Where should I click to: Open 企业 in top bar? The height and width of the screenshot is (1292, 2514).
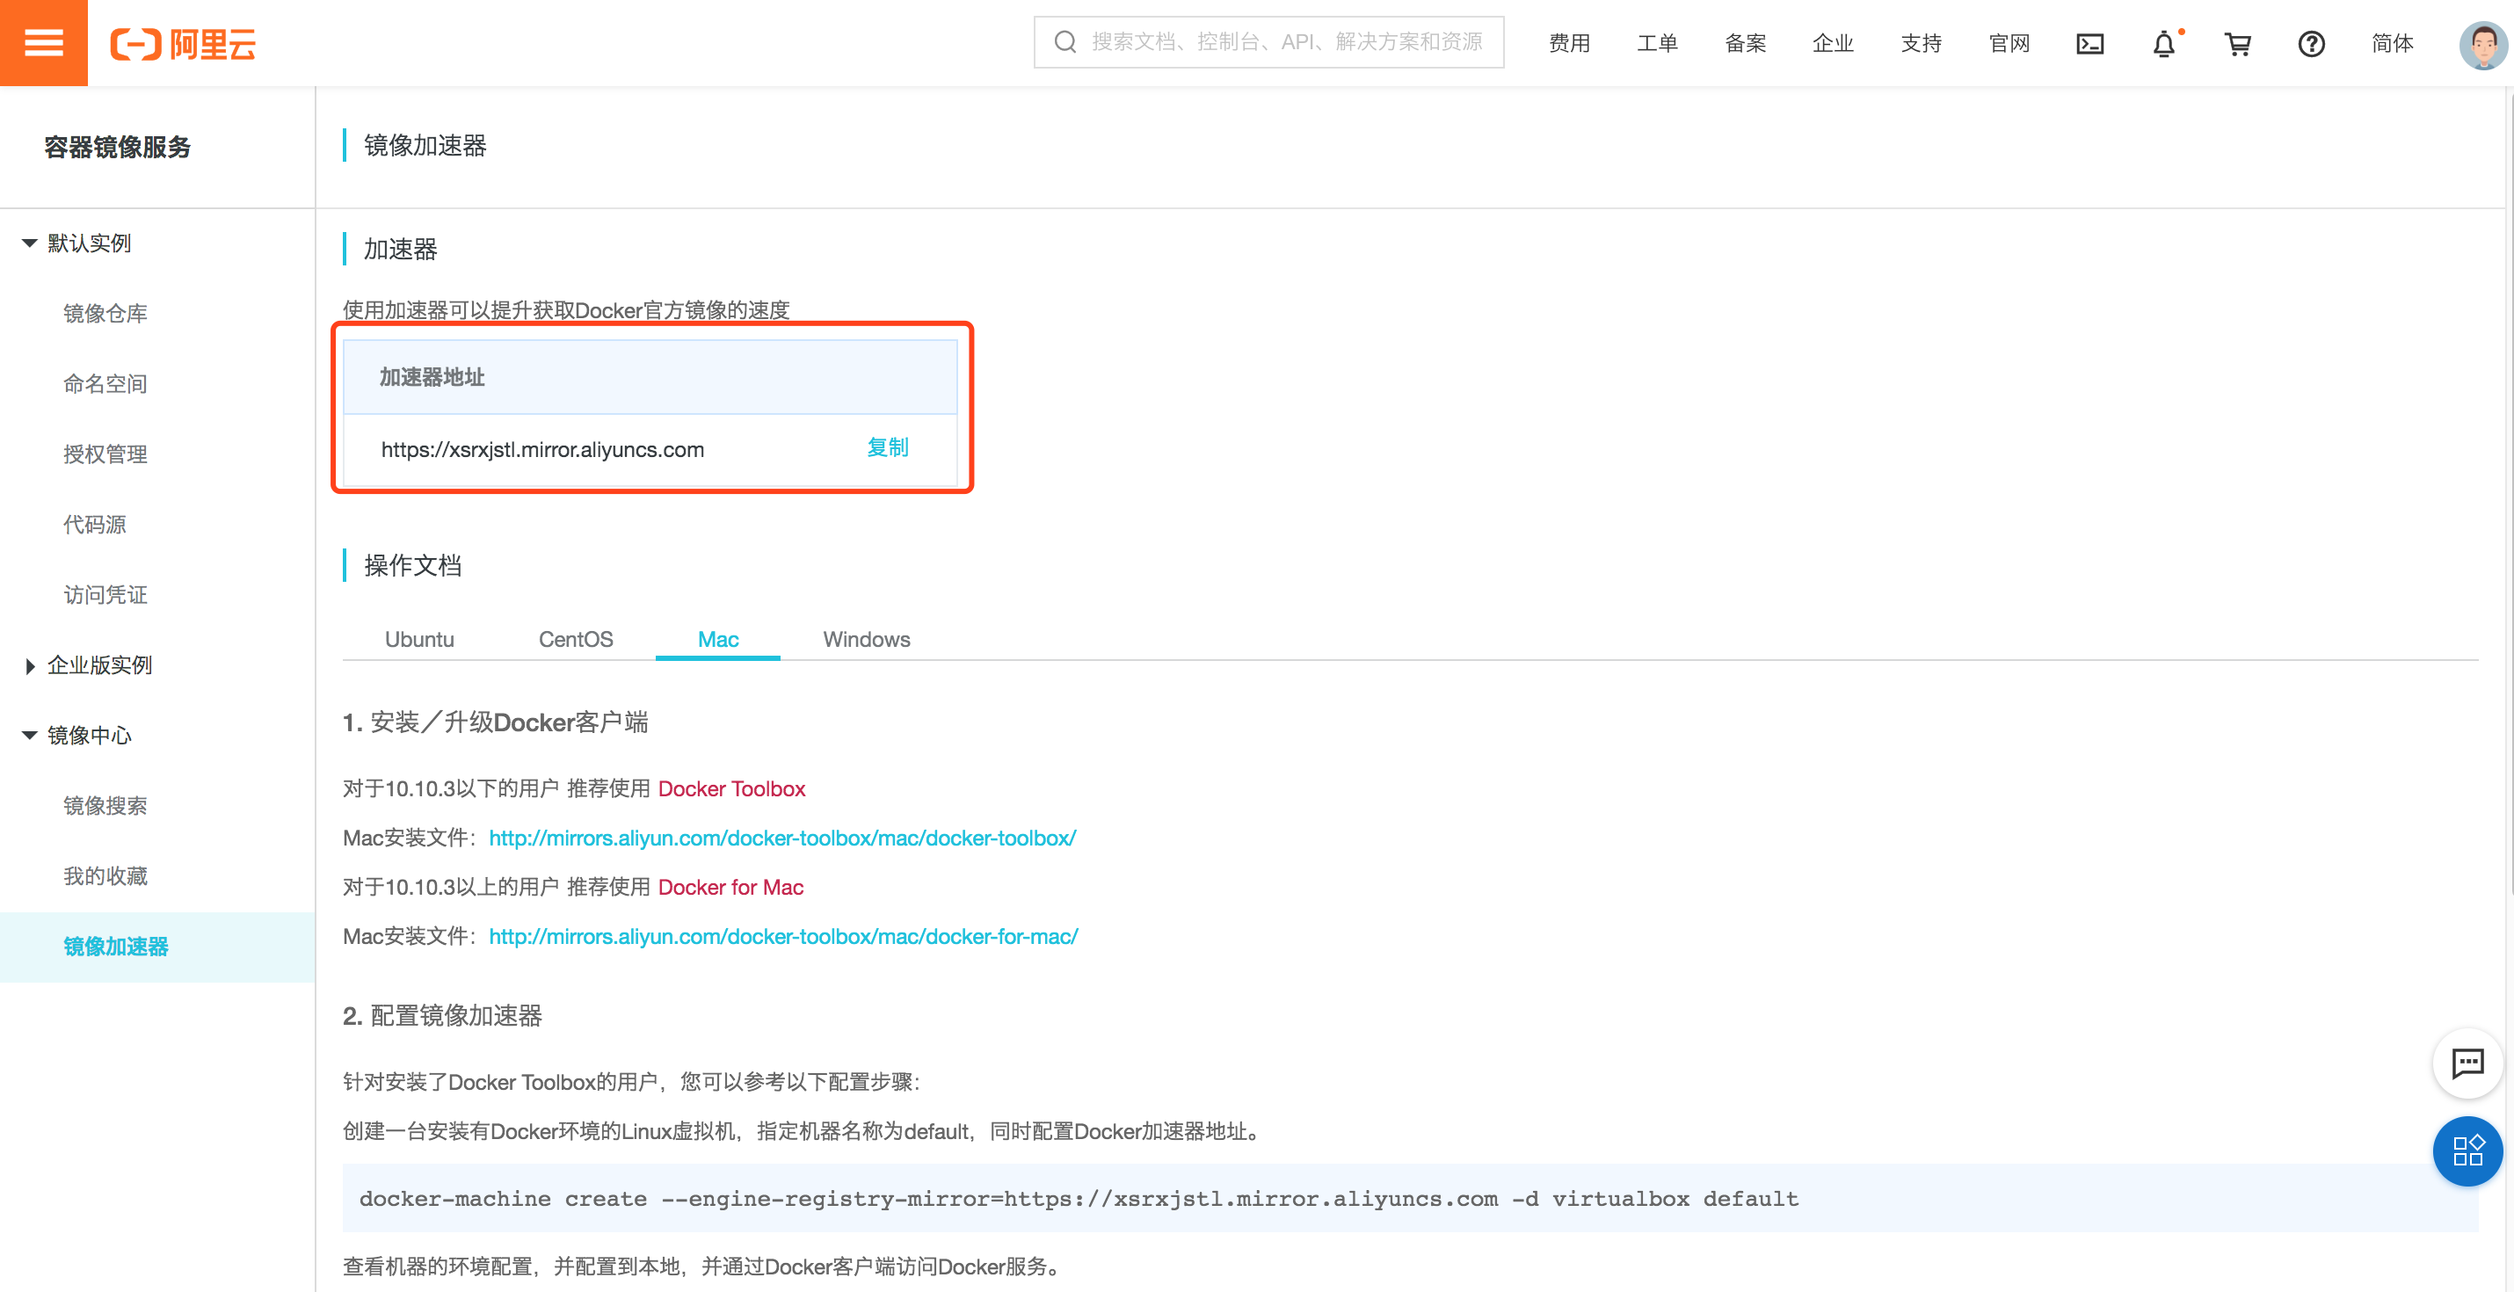[1833, 44]
